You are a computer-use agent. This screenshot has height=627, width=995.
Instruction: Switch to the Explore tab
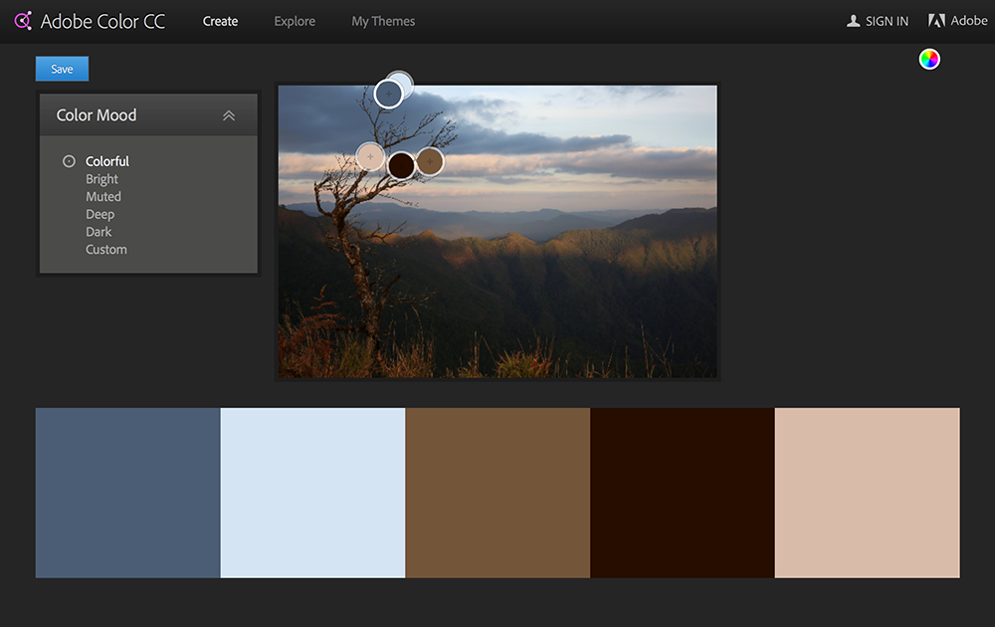click(x=294, y=21)
